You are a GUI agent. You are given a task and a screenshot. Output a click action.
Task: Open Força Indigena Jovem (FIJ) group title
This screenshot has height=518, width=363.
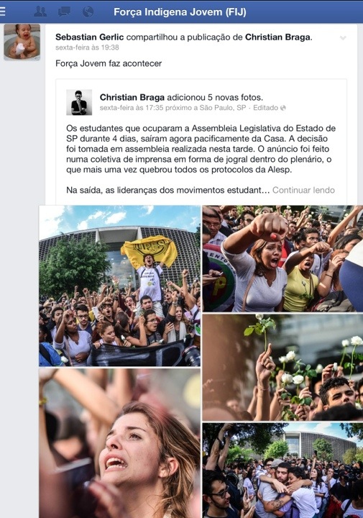coord(180,12)
